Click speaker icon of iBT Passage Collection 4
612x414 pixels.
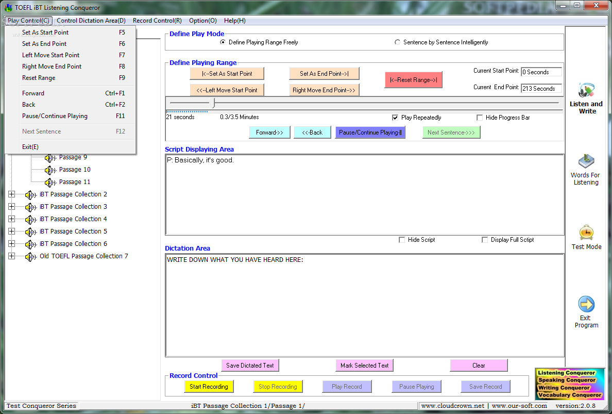click(31, 220)
